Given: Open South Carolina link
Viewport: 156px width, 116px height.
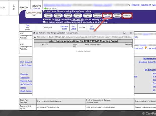Looking at the screenshot, I should click(x=26, y=91).
